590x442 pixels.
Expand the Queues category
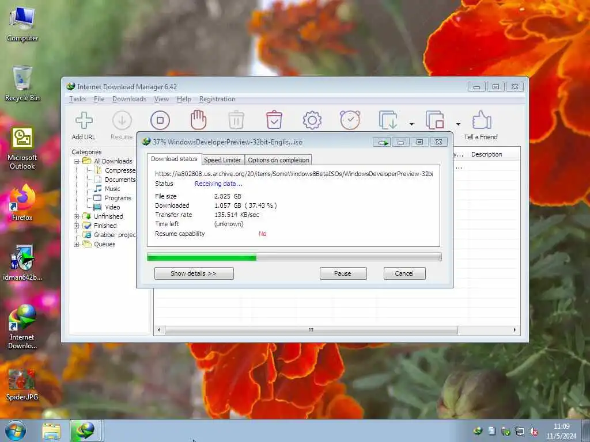click(77, 244)
